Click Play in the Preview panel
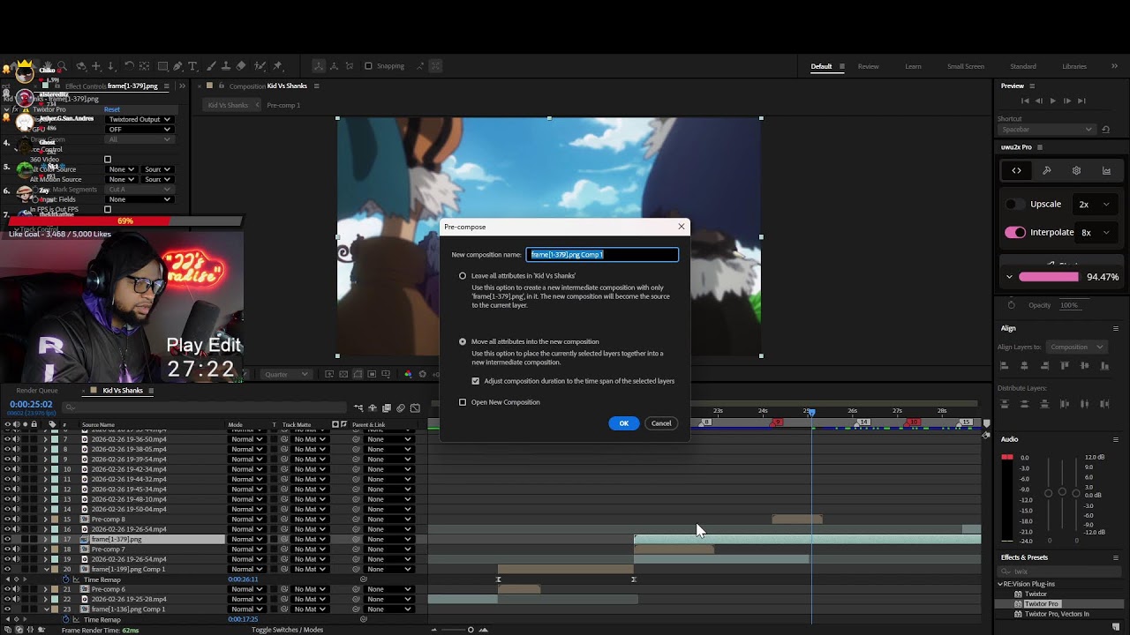Viewport: 1130px width, 635px height. pos(1052,101)
